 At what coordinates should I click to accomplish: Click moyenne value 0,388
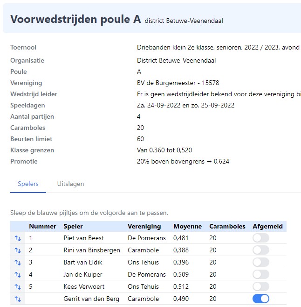[x=181, y=250]
